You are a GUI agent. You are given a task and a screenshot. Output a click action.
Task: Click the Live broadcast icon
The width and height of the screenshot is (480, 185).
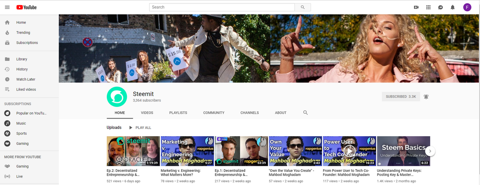click(7, 176)
